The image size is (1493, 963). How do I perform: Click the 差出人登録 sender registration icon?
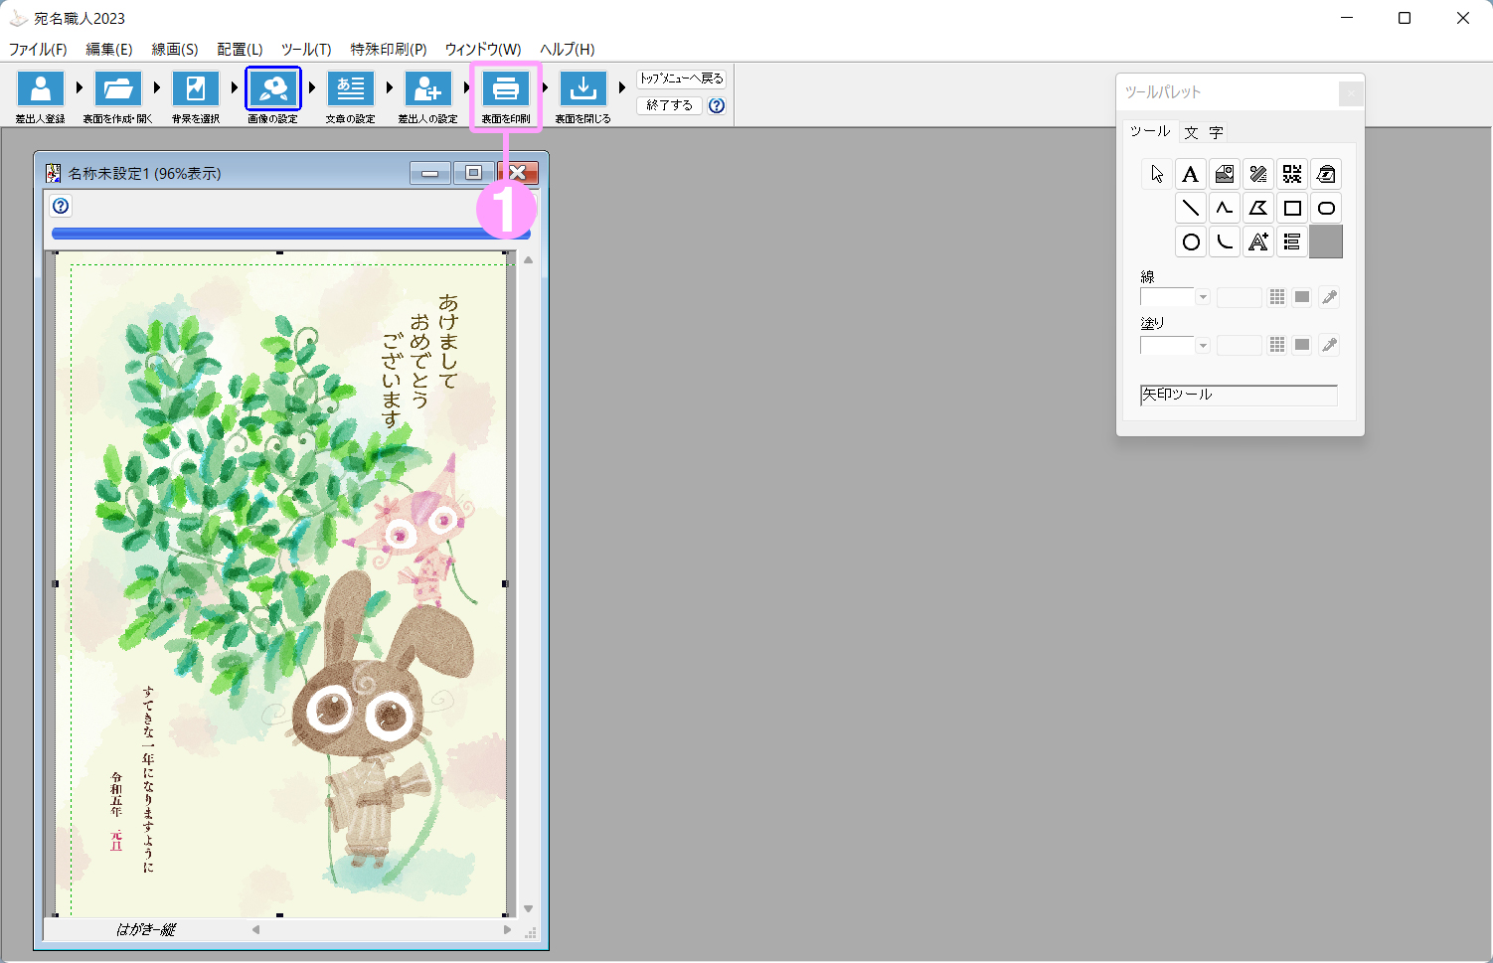click(41, 89)
